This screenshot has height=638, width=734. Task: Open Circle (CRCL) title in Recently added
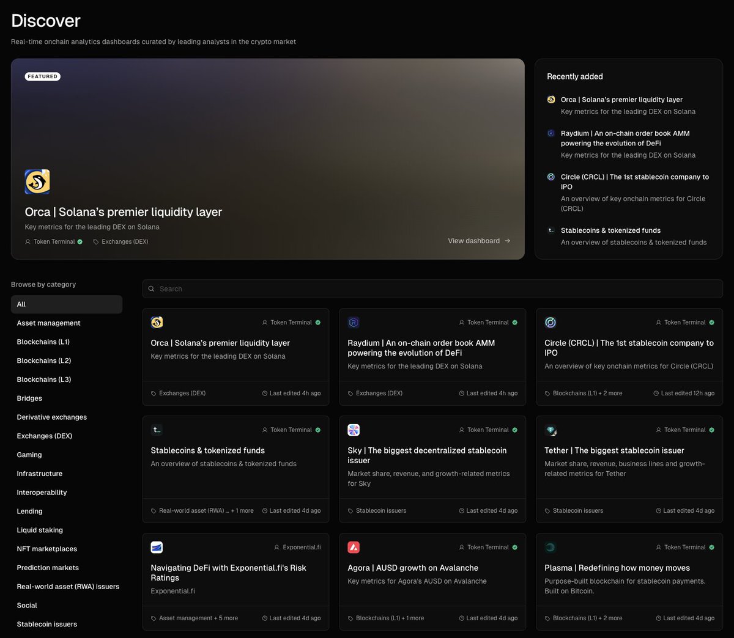(x=635, y=182)
